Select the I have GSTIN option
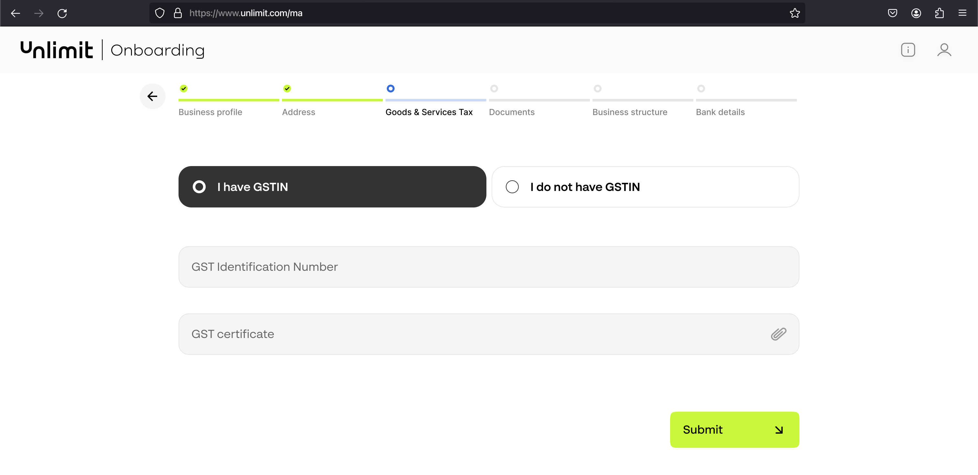The height and width of the screenshot is (475, 978). [332, 187]
